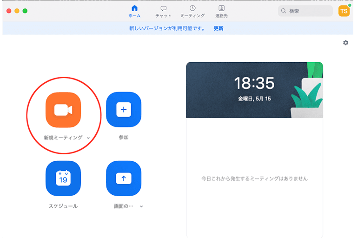357x238 pixels.
Task: Click the 今日これから発生するミーティングはありません message
Action: coord(255,178)
